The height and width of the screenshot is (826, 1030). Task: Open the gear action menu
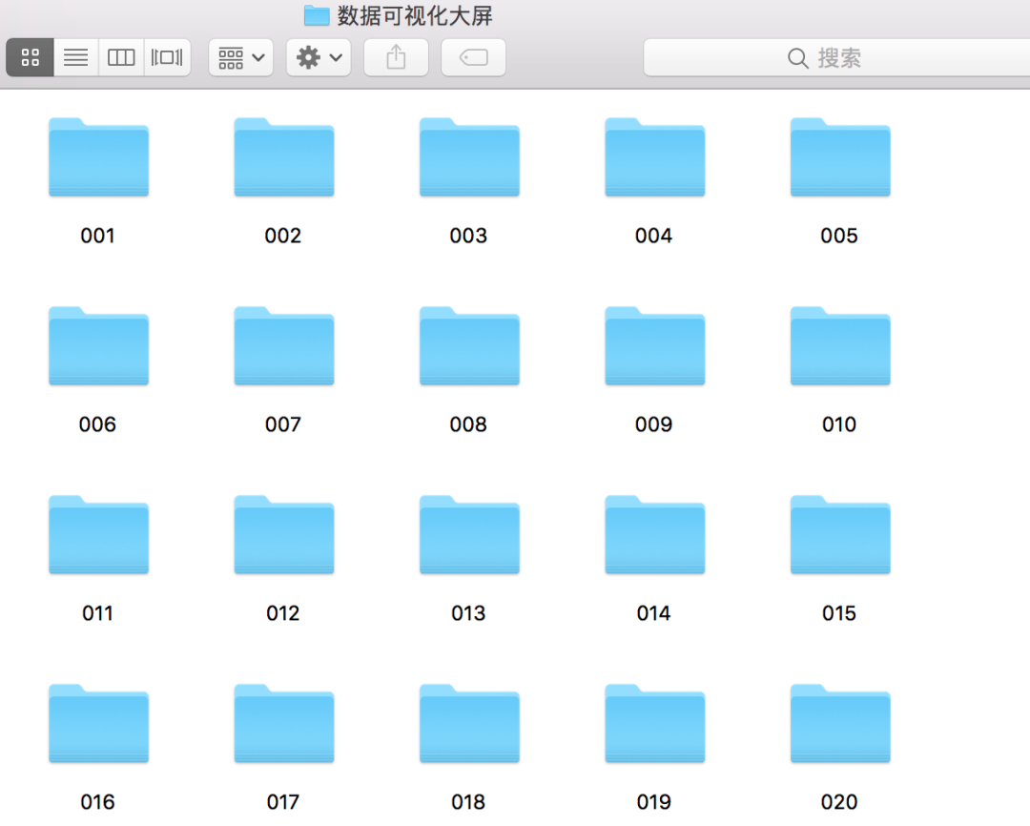coord(319,58)
